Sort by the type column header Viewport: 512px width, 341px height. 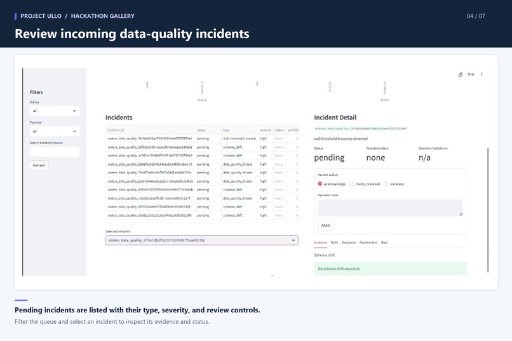239,130
